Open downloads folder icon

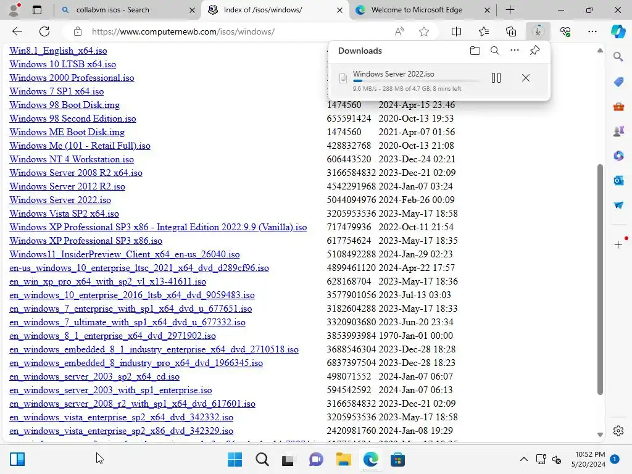coord(475,51)
